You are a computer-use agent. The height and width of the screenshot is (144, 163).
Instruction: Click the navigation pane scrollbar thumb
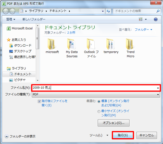(38, 38)
